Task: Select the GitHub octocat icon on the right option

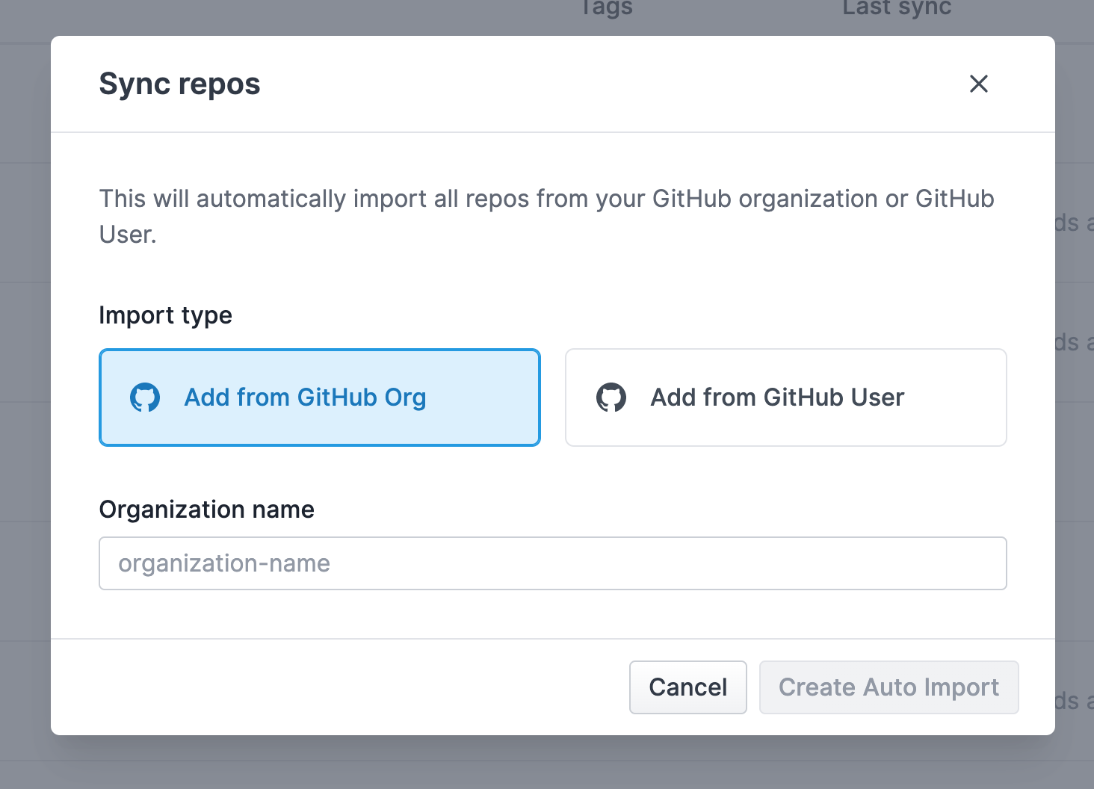Action: (611, 397)
